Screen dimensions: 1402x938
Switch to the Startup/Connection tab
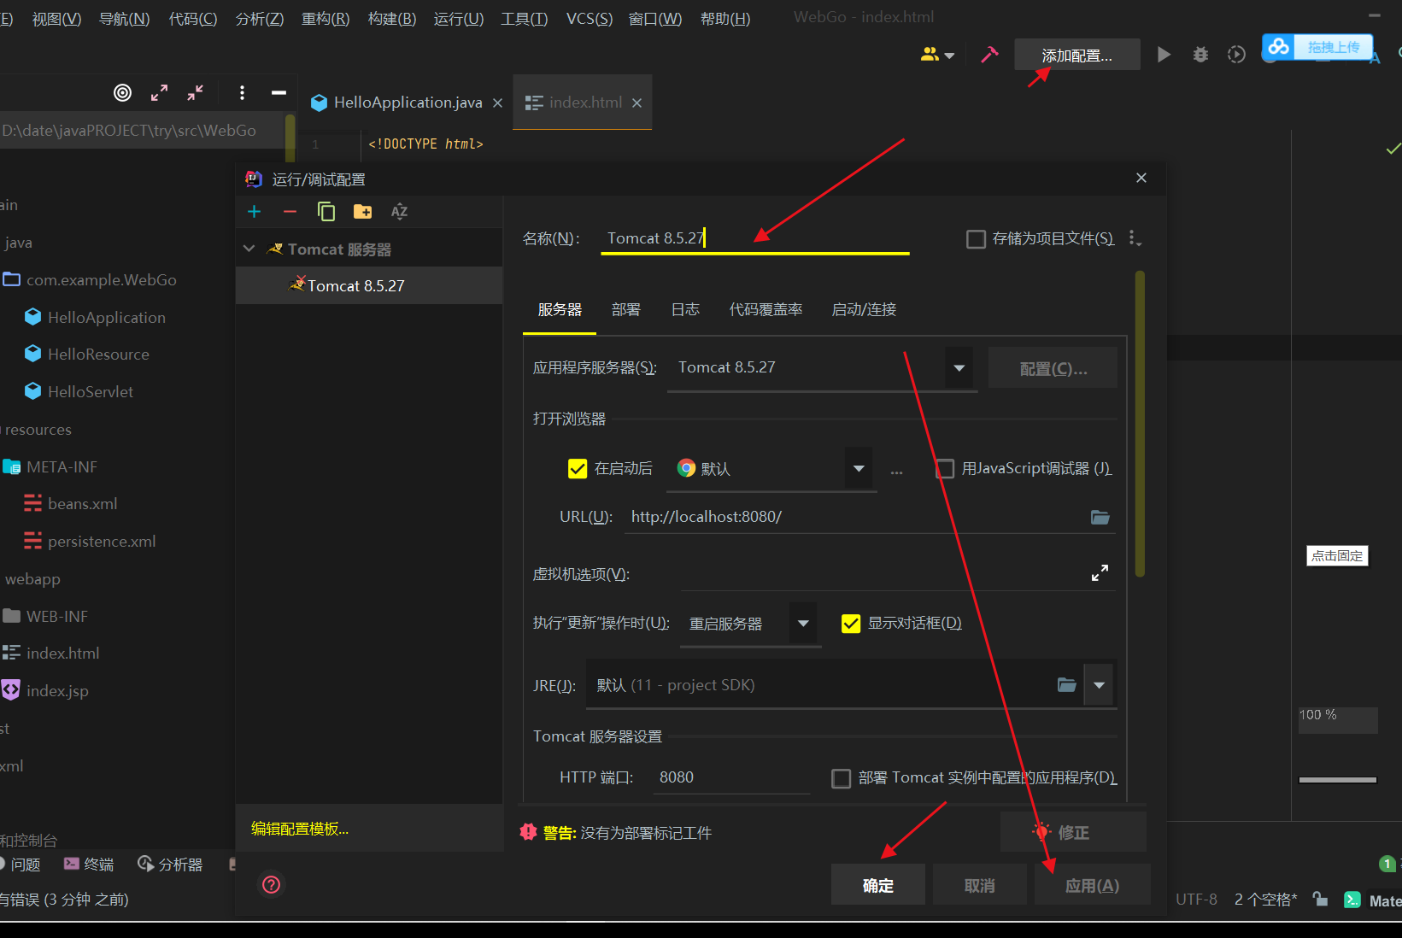point(864,309)
